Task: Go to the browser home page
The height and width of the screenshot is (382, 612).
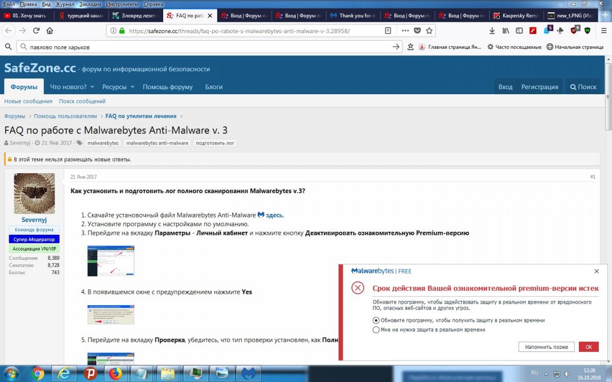Action: [x=50, y=31]
